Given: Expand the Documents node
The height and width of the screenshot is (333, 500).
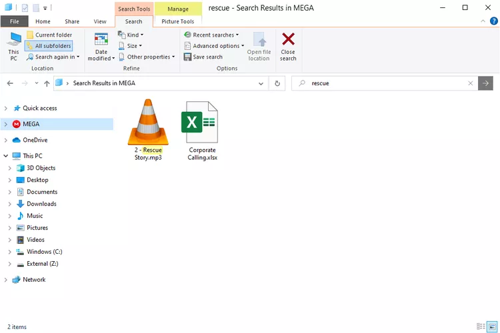Looking at the screenshot, I should point(9,192).
